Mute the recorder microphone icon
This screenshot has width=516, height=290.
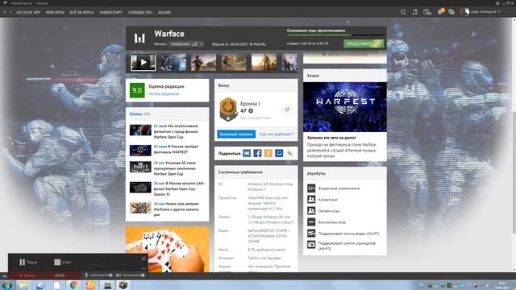[86, 275]
